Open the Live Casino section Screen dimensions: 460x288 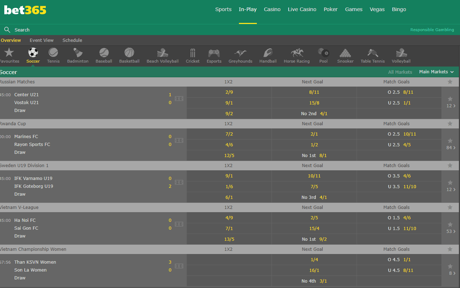pos(302,9)
